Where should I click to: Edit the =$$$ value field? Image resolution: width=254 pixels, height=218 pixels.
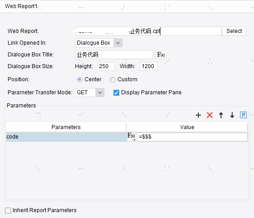pos(192,137)
